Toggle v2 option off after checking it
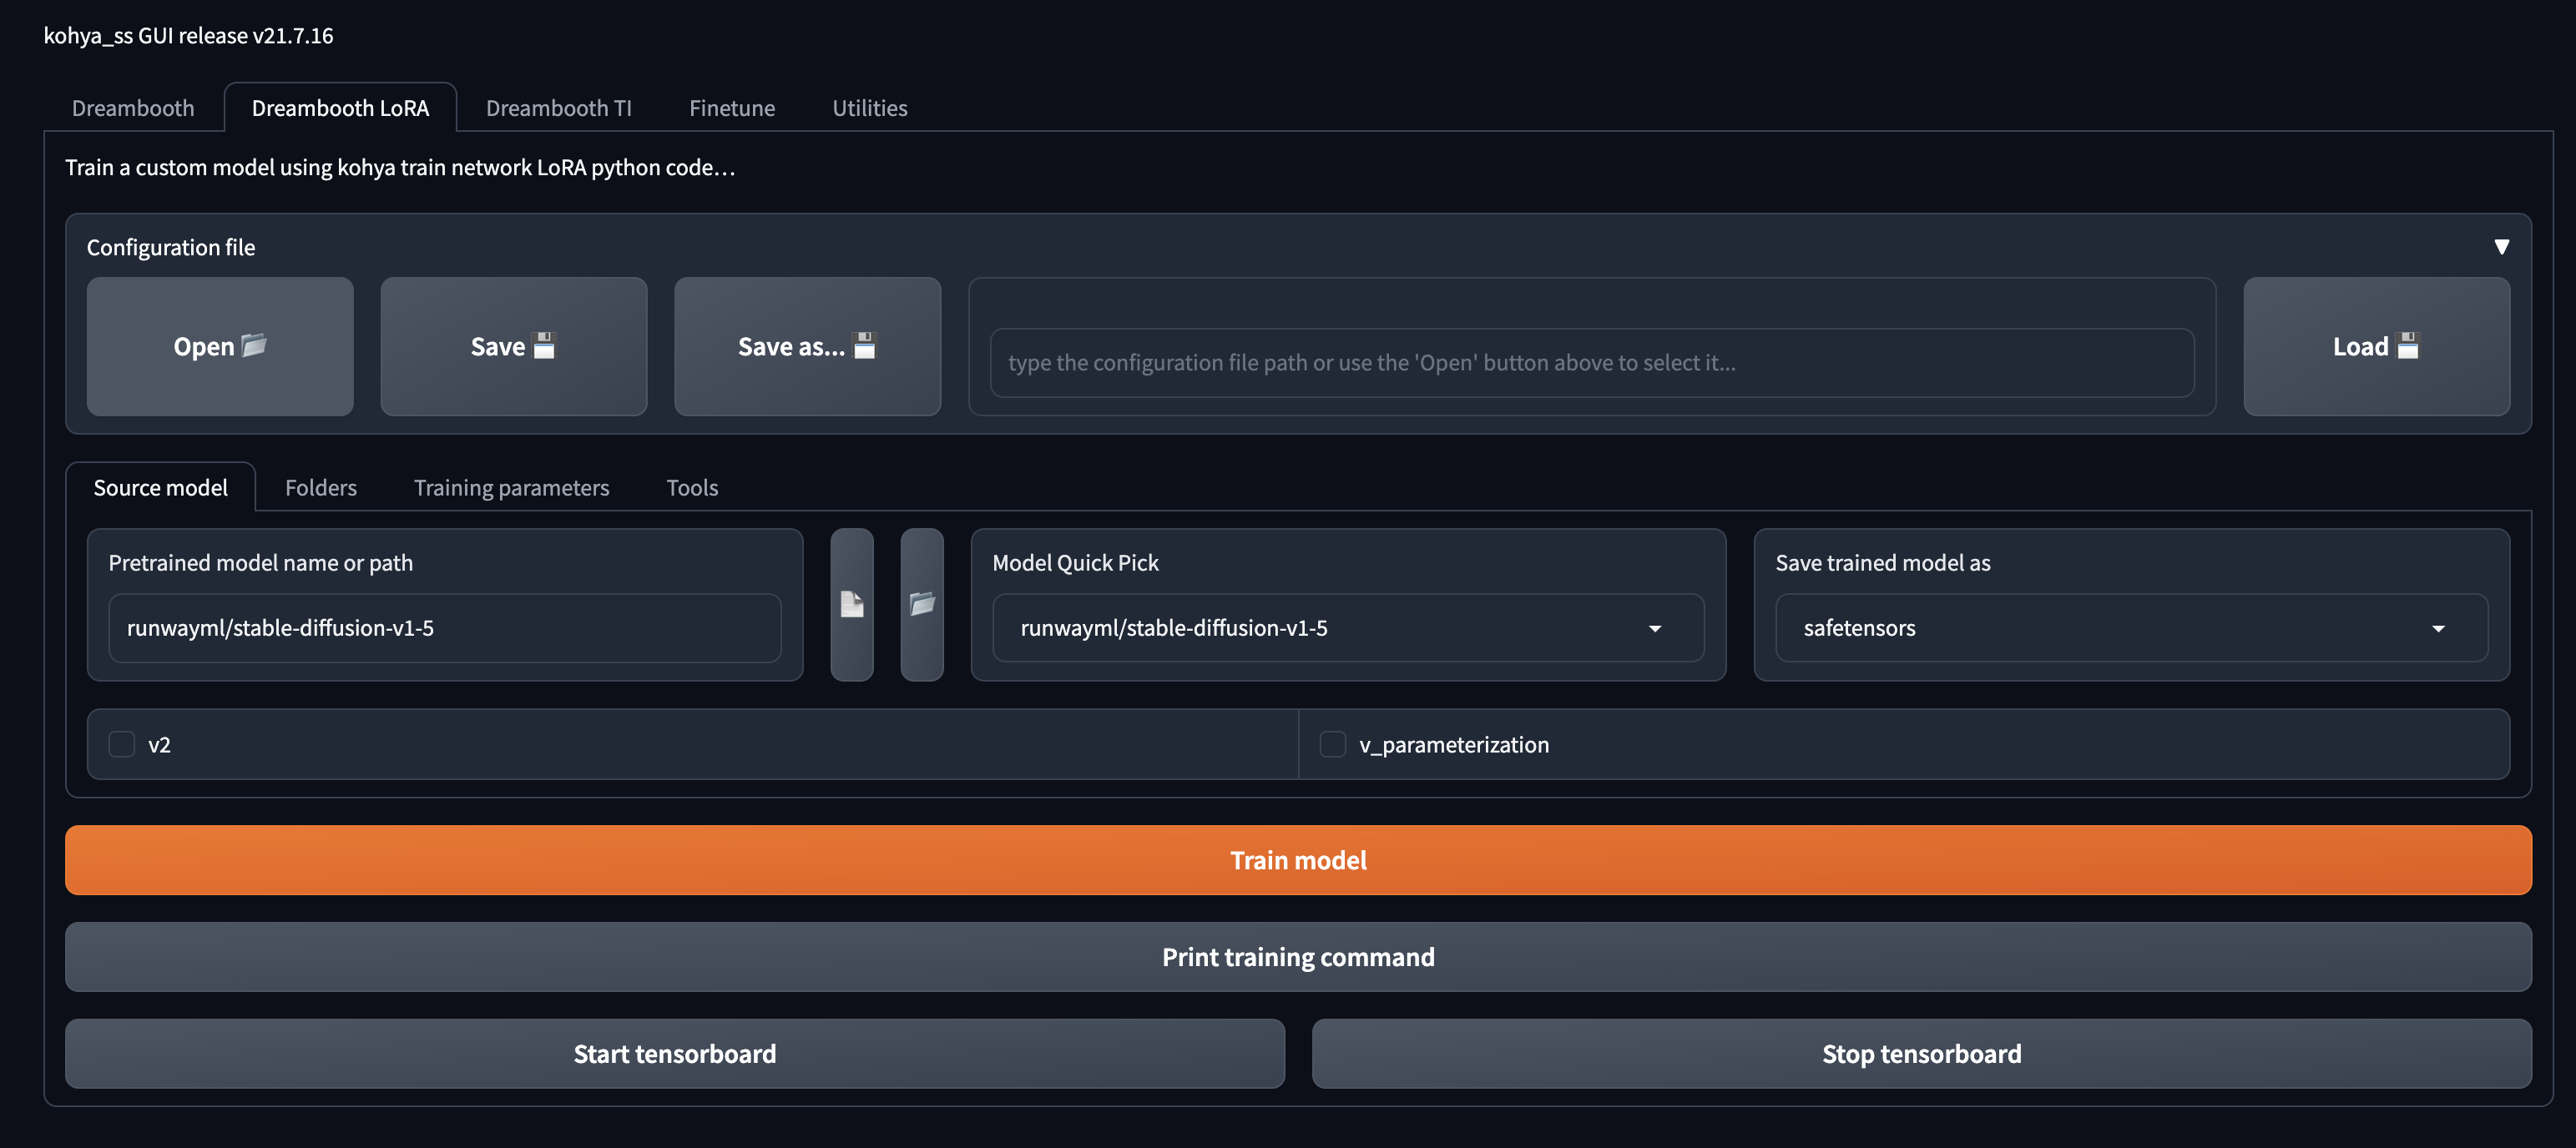 point(122,744)
